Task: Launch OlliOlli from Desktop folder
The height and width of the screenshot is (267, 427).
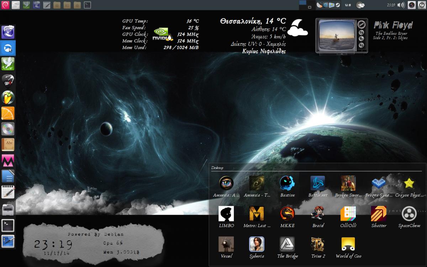Action: (x=348, y=217)
